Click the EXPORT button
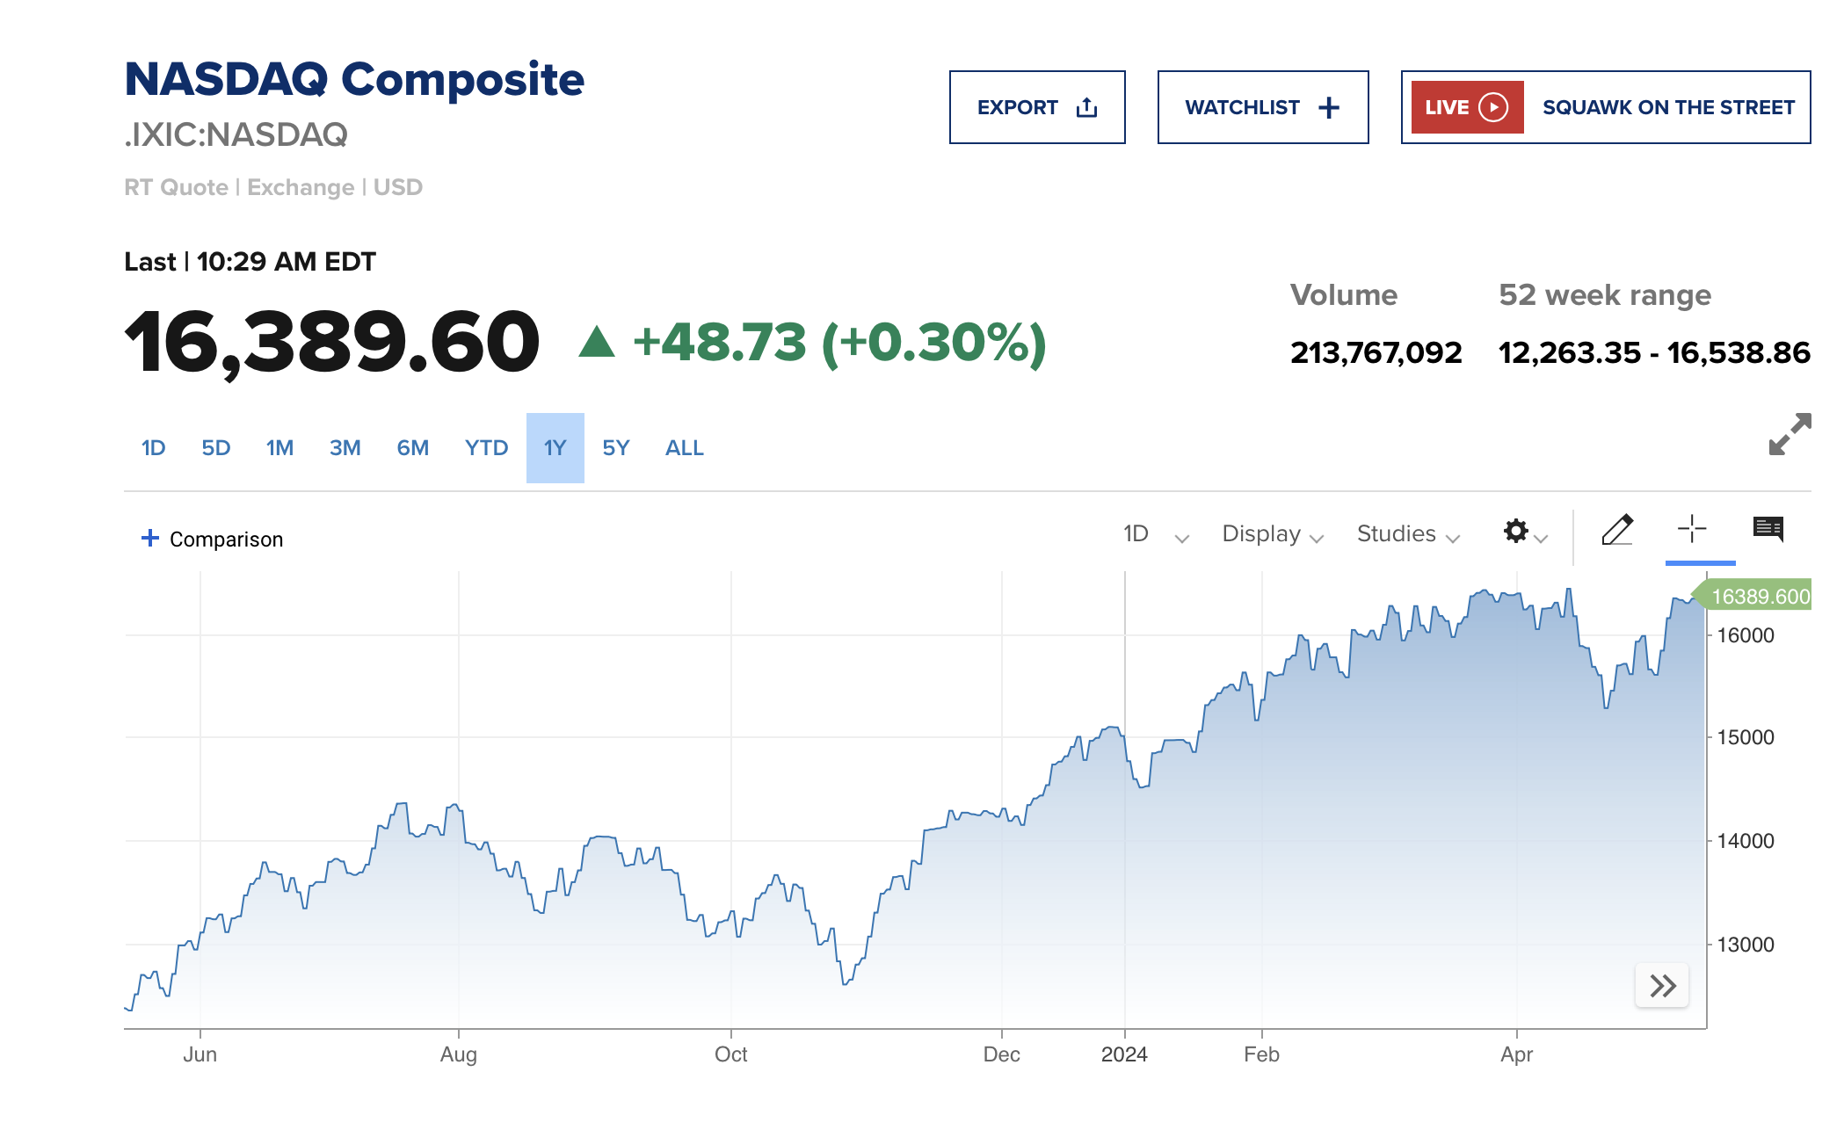This screenshot has width=1844, height=1130. click(1018, 107)
